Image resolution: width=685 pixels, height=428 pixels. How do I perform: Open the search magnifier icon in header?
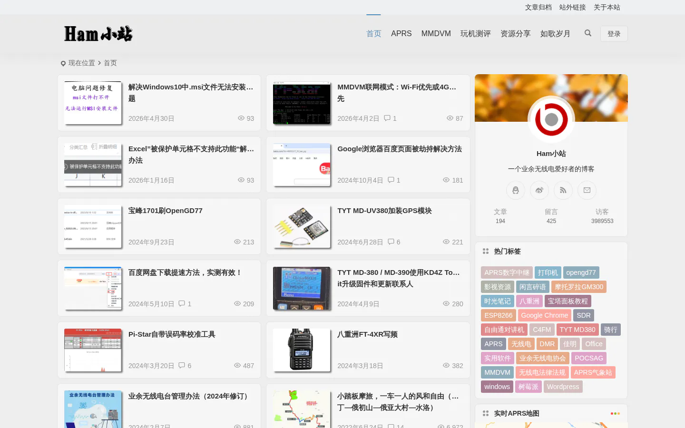(x=588, y=33)
